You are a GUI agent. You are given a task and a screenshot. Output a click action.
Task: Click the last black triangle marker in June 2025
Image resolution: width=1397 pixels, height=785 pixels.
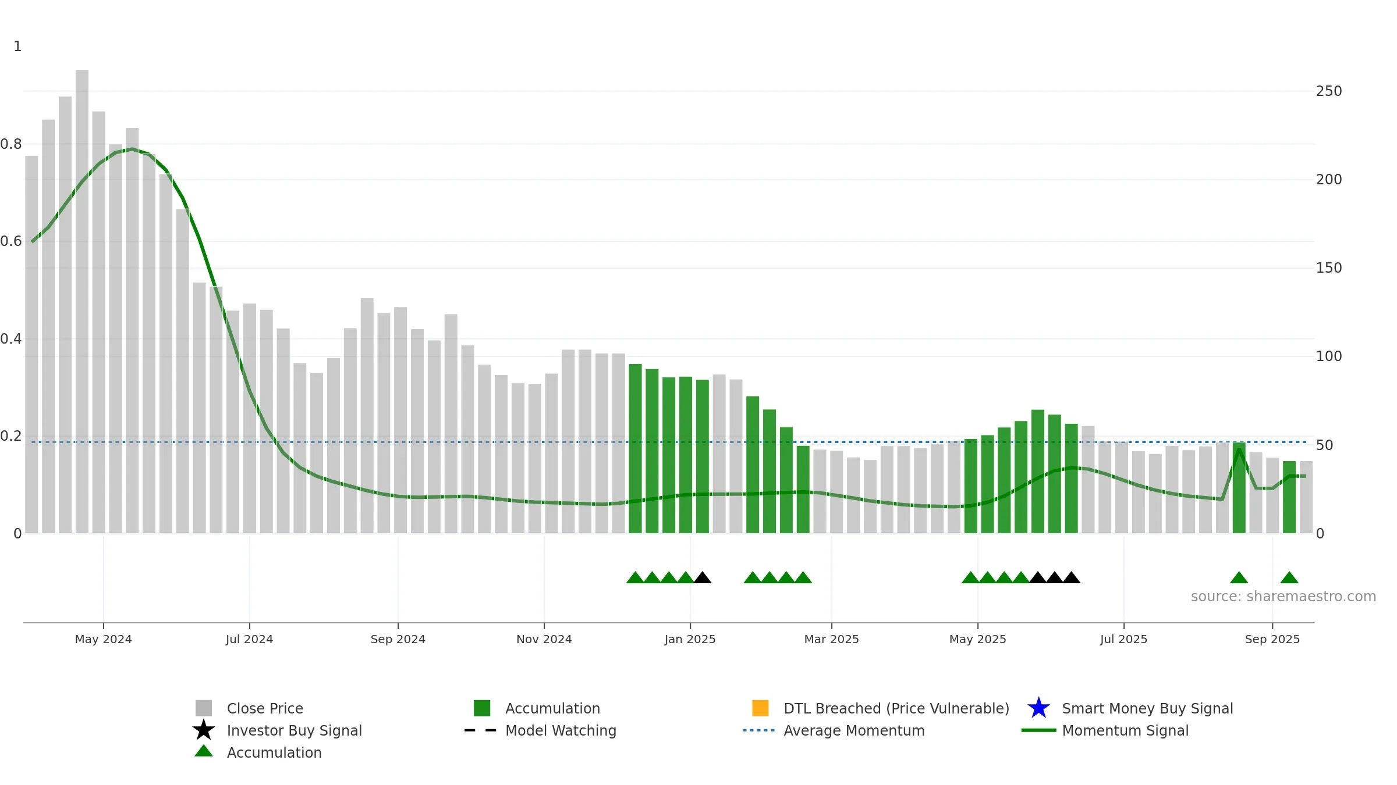tap(1072, 577)
